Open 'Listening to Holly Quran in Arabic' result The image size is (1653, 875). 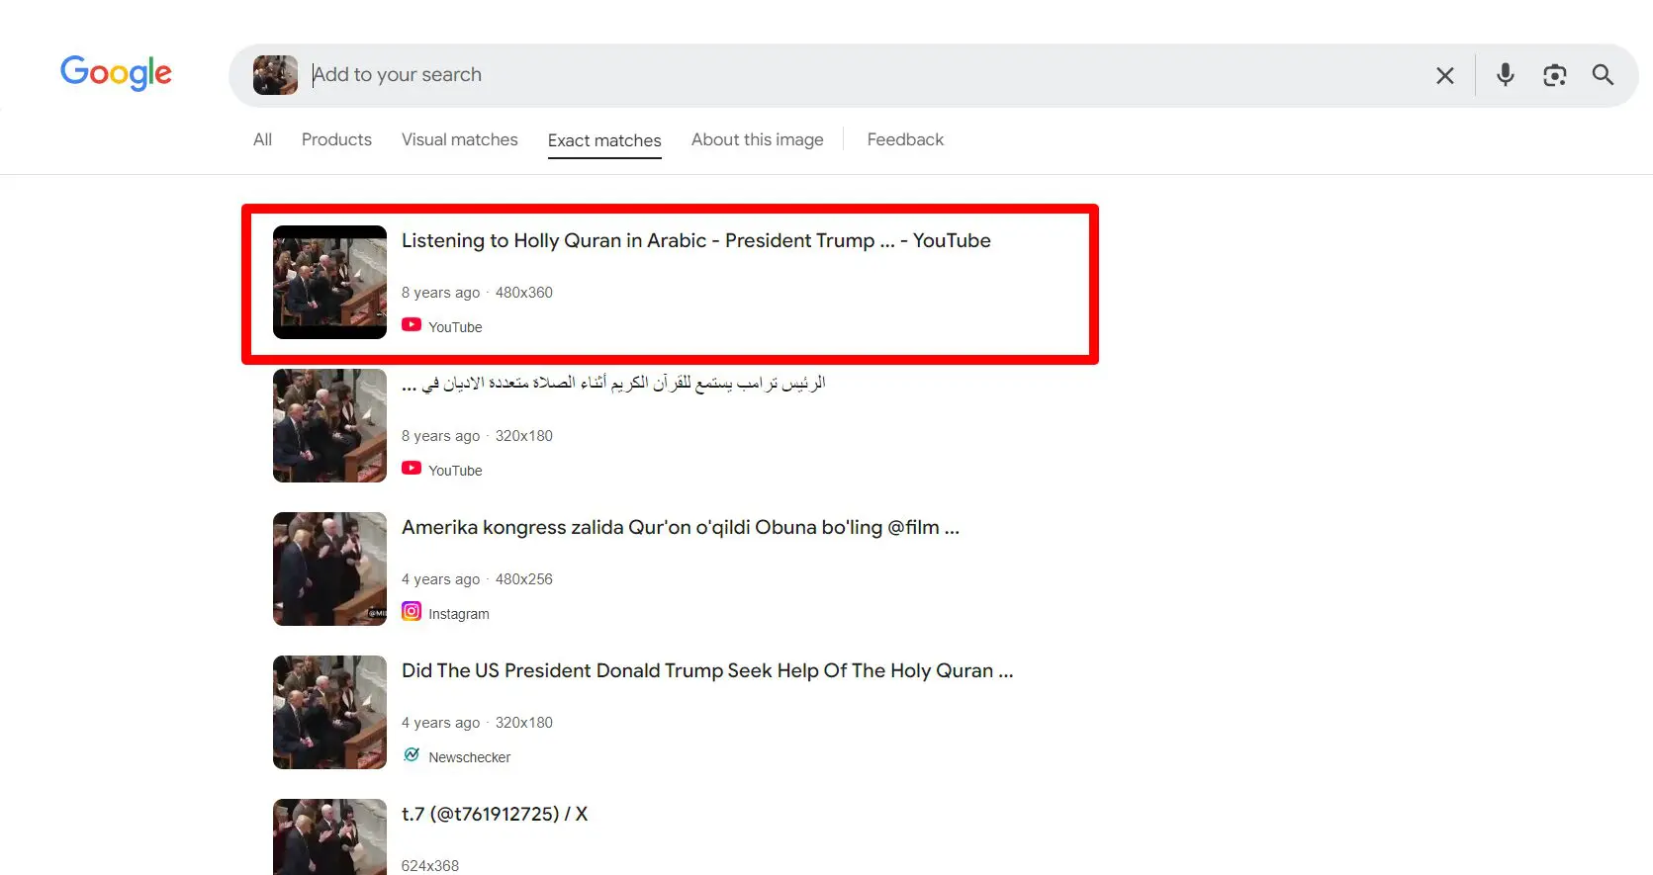(x=695, y=240)
